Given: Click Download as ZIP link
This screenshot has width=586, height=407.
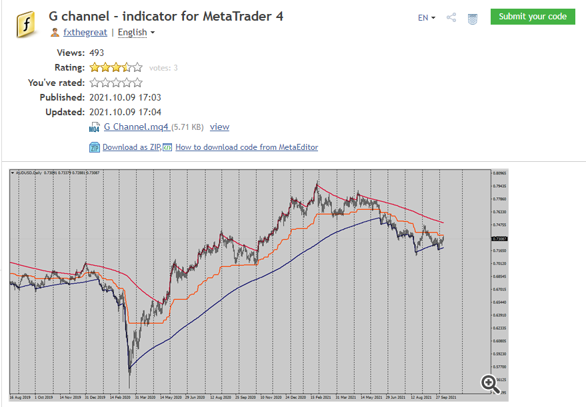Looking at the screenshot, I should click(x=131, y=147).
